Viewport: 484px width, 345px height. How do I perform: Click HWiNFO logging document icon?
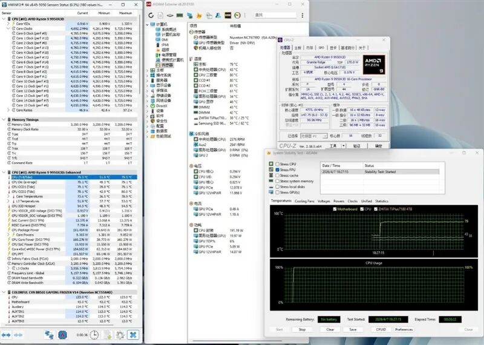[108, 335]
